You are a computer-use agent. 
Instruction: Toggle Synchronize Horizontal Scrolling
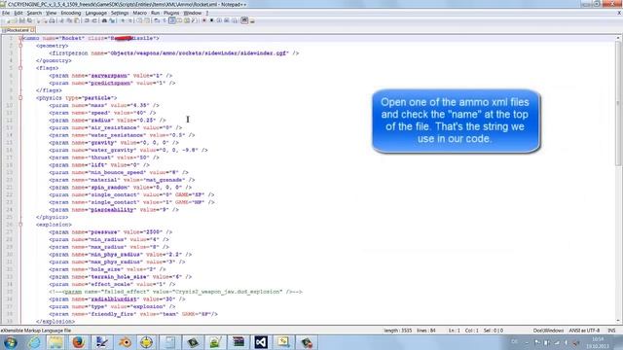[147, 20]
